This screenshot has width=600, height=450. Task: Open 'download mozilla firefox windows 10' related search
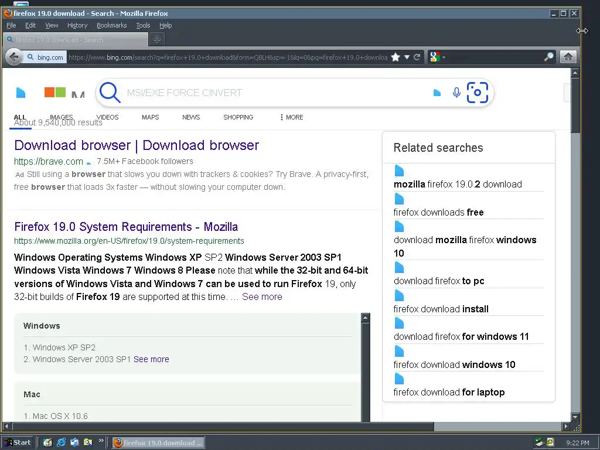coord(465,247)
